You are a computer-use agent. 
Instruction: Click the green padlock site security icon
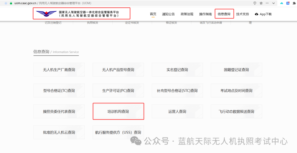pos(11,3)
